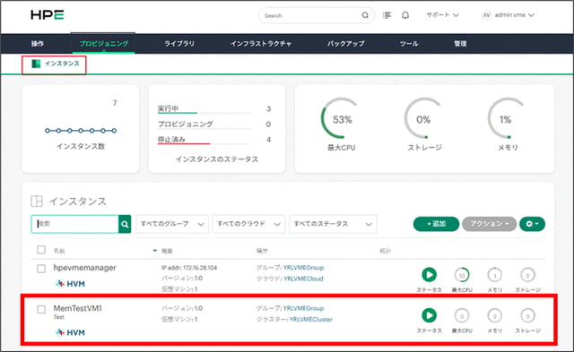Click hpevmemanager running status icon

point(429,274)
